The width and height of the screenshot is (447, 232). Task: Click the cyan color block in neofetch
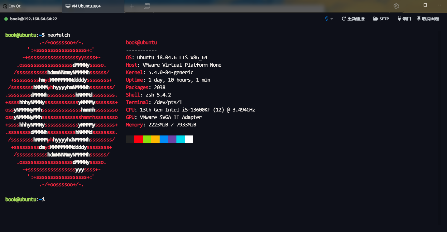180,139
